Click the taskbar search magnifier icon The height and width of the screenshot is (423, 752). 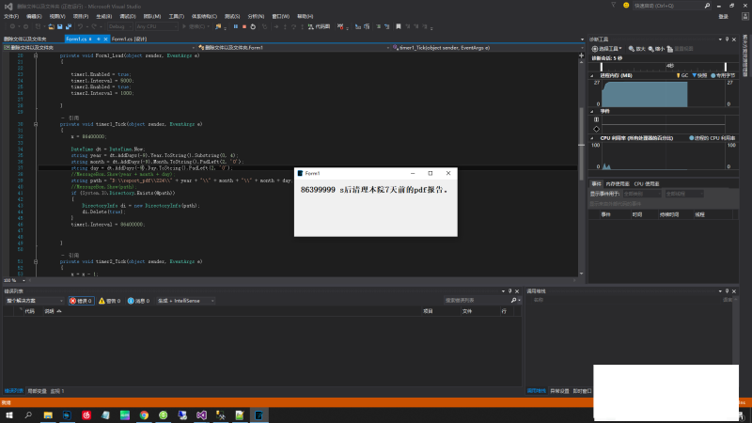point(28,415)
